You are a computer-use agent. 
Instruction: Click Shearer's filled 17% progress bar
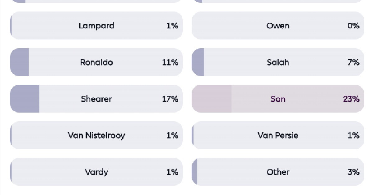click(25, 99)
